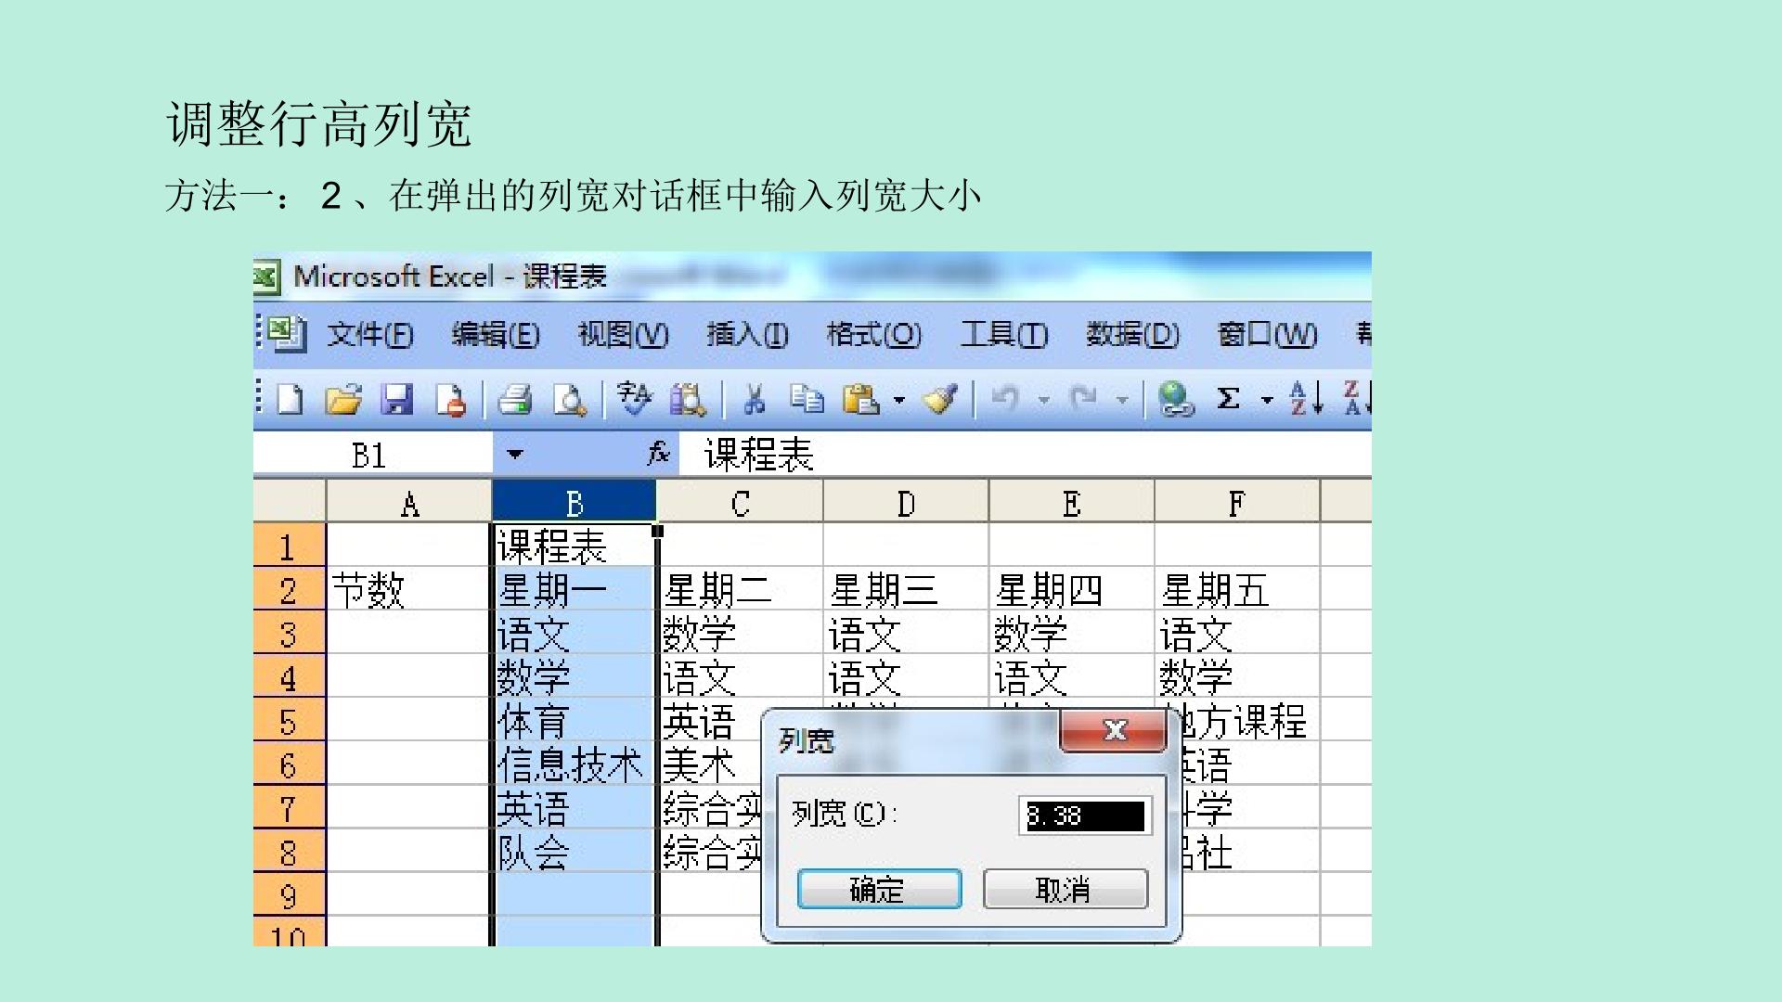Select column A header
Viewport: 1782px width, 1002px height.
point(409,503)
